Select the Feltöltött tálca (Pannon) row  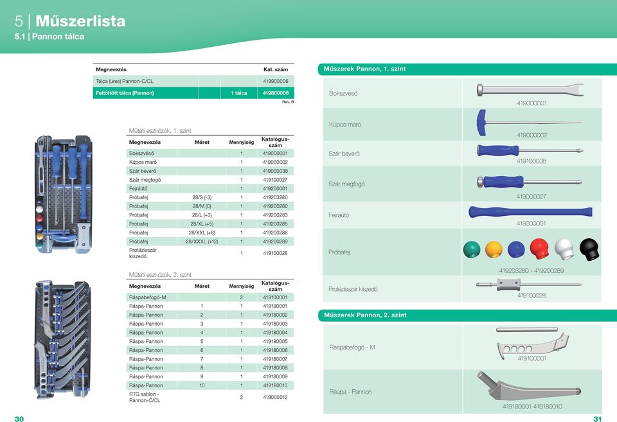pyautogui.click(x=193, y=93)
